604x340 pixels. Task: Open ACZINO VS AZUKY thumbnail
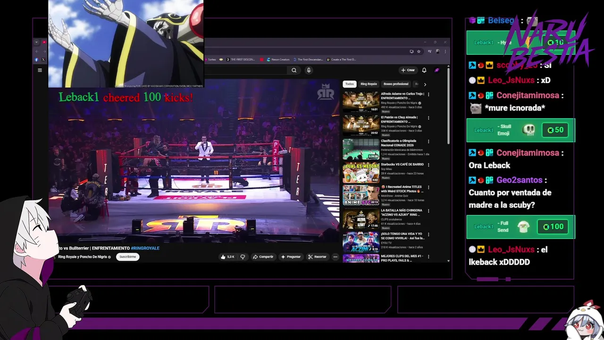pos(361,219)
